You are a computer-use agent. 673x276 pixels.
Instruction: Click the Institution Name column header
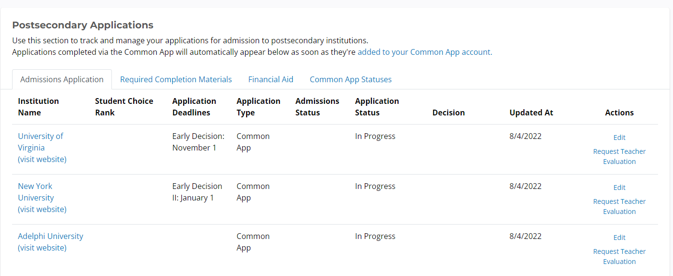pos(38,107)
